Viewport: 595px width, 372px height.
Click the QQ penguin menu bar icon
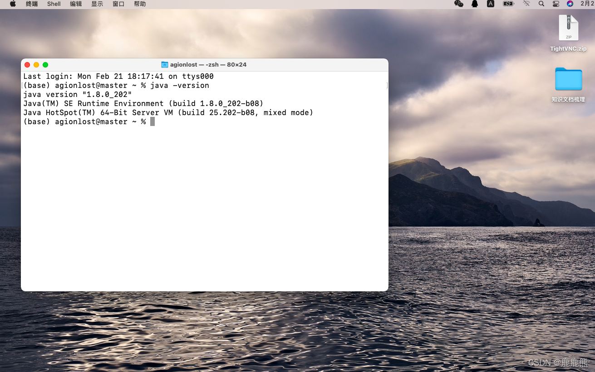[x=474, y=4]
